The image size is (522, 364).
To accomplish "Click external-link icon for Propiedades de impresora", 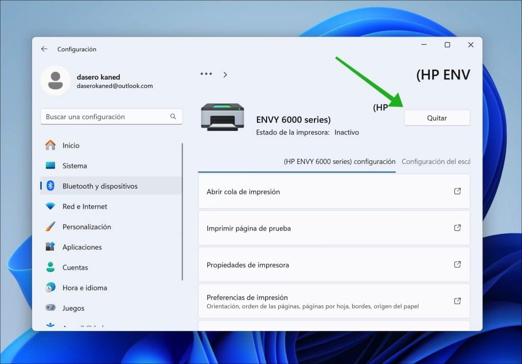I will 457,264.
